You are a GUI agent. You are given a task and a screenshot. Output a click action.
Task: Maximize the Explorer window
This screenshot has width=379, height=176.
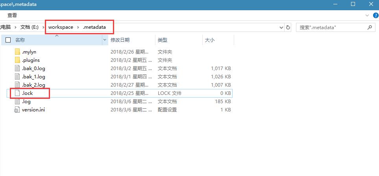pyautogui.click(x=353, y=4)
